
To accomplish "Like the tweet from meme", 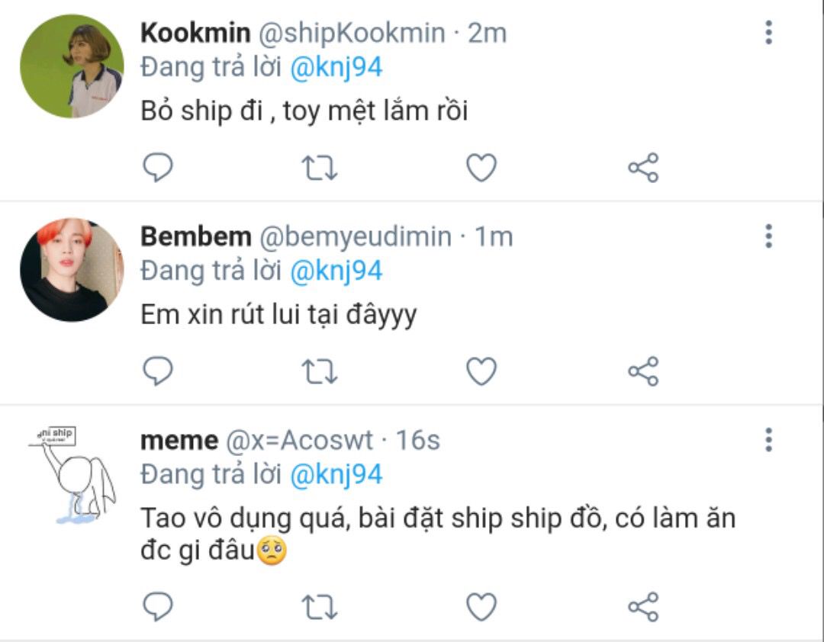I will tap(481, 607).
